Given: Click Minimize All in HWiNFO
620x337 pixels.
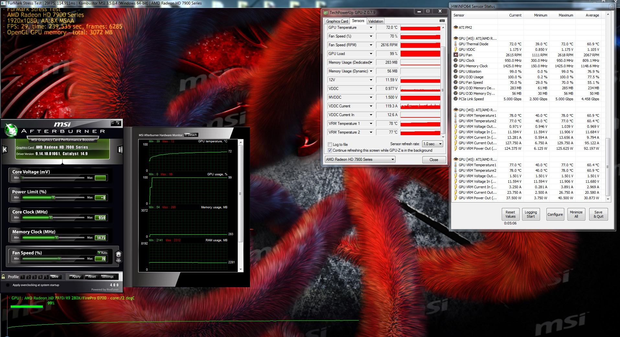Looking at the screenshot, I should pyautogui.click(x=576, y=214).
